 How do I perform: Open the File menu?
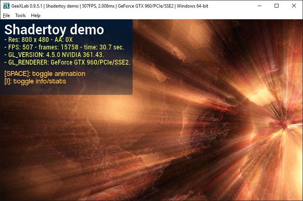(6, 15)
